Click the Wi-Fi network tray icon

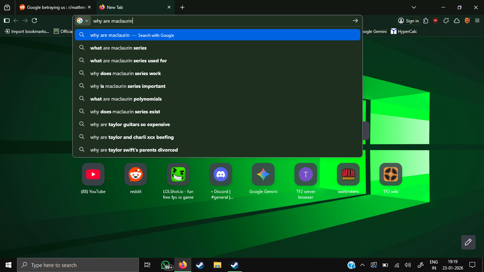pyautogui.click(x=397, y=265)
